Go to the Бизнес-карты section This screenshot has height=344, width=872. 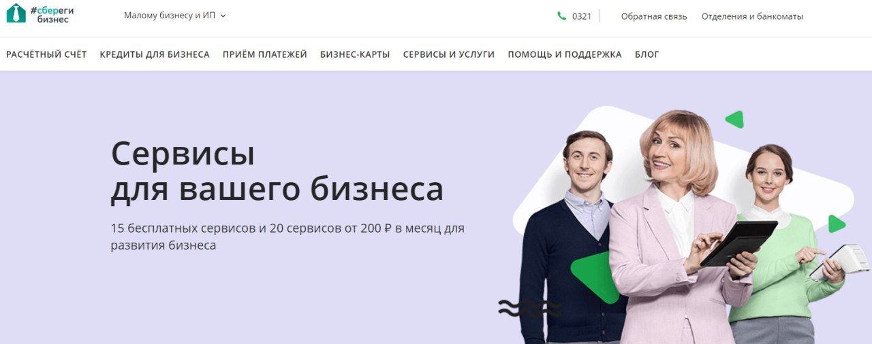point(355,54)
